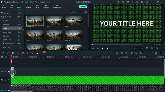Open the Elements tab
This screenshot has height=92, width=165.
pos(46,7)
